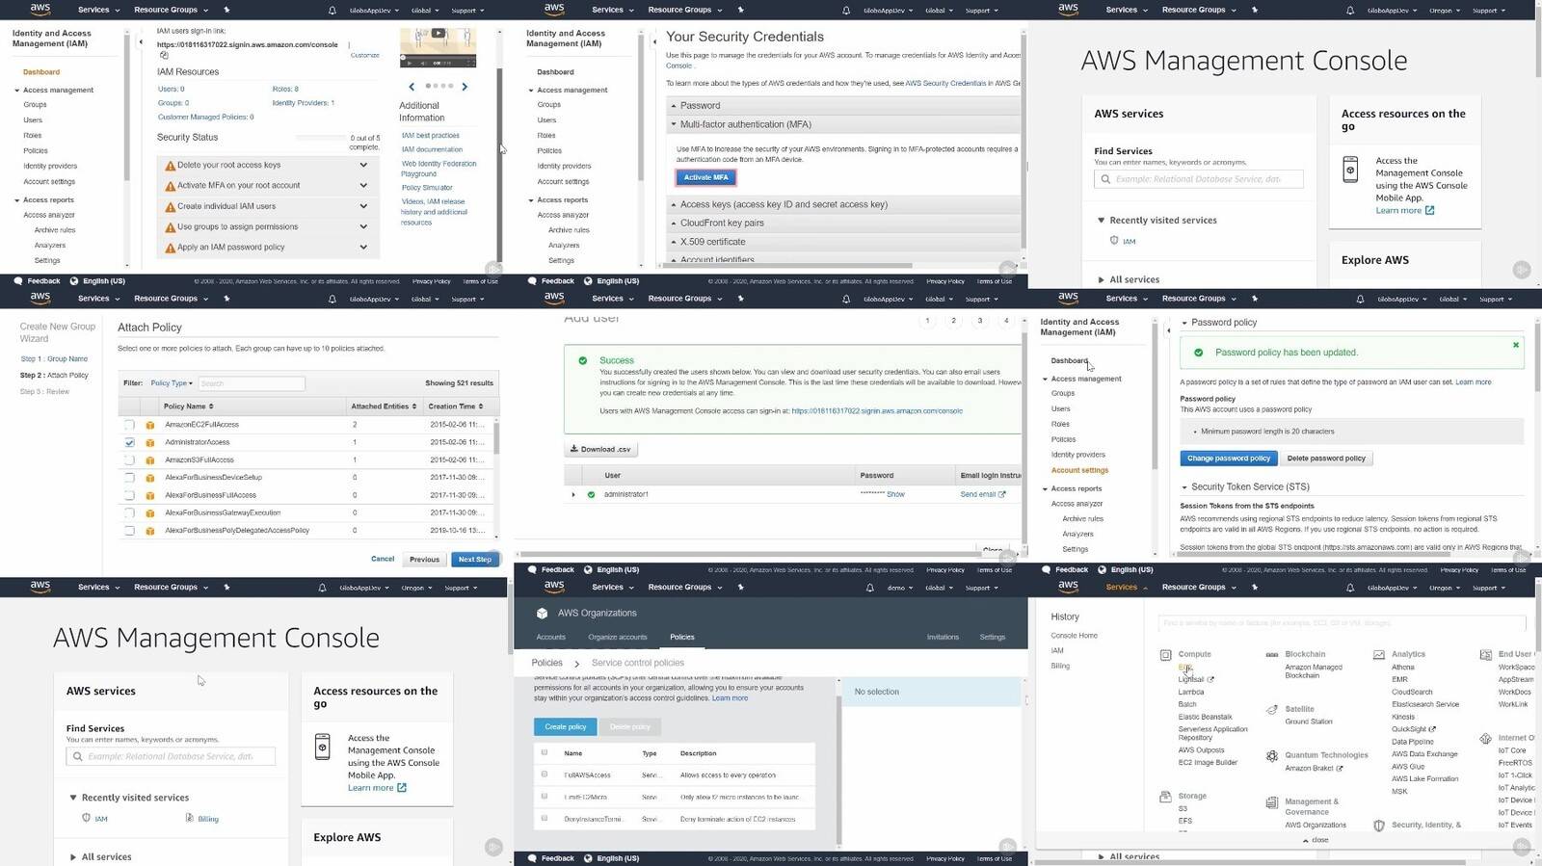Expand the Access keys credentials section
This screenshot has height=866, width=1542.
[843, 204]
